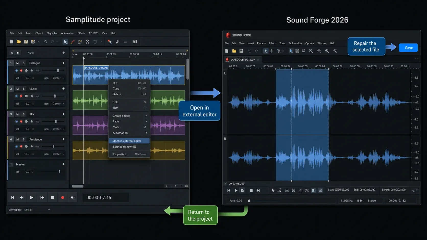The height and width of the screenshot is (240, 427).
Task: Expand the Fade submenu
Action: [x=129, y=121]
